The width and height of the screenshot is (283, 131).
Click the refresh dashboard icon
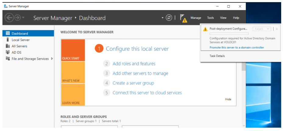pos(169,18)
